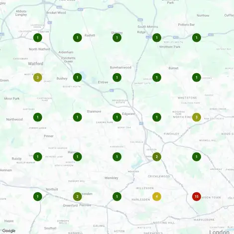Click the Notting Hill label
Screen dimensions: 234x234
pyautogui.click(x=164, y=223)
